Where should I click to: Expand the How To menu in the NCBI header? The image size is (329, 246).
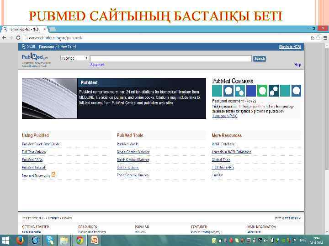[68, 46]
